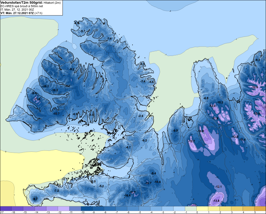Viewport: 266px width, 214px height.
Task: Click the -8.3 temperature label
Action: point(258,60)
